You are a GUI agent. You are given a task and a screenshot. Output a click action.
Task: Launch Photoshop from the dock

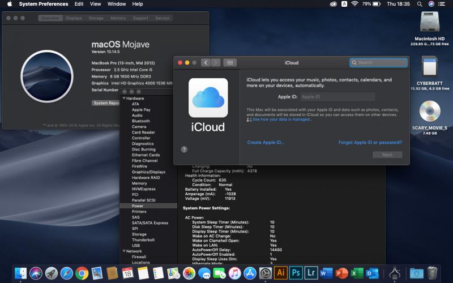(296, 273)
